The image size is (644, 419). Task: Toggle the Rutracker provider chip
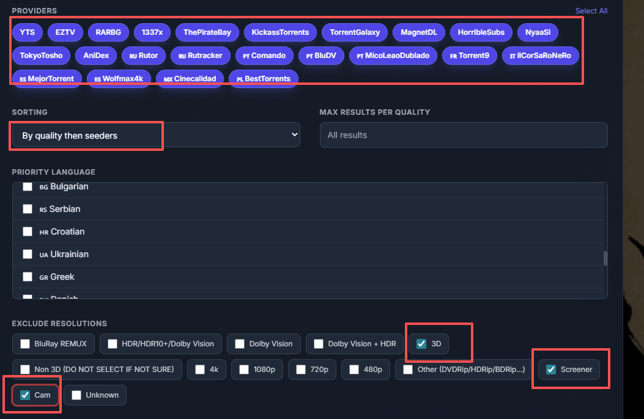pos(200,56)
